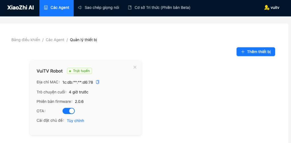291x143 pixels.
Task: Click the book icon for Cơ sở Tri thức
Action: pyautogui.click(x=130, y=8)
